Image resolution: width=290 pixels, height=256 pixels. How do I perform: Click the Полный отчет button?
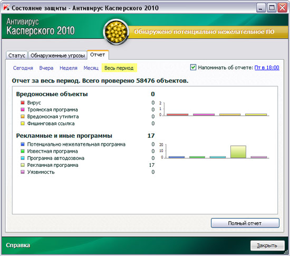245,223
